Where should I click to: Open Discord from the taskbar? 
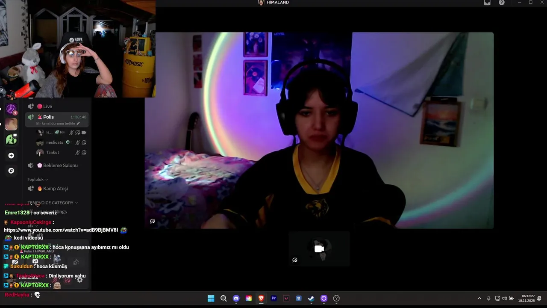tap(236, 299)
